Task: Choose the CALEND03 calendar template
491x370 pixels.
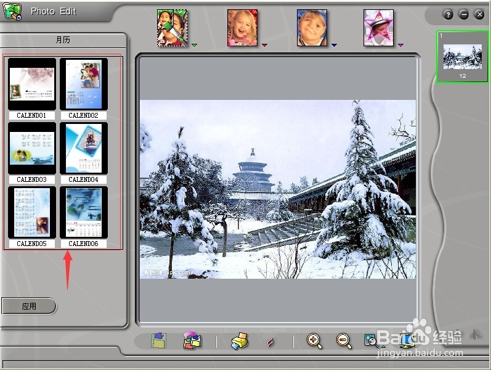Action: [x=32, y=149]
